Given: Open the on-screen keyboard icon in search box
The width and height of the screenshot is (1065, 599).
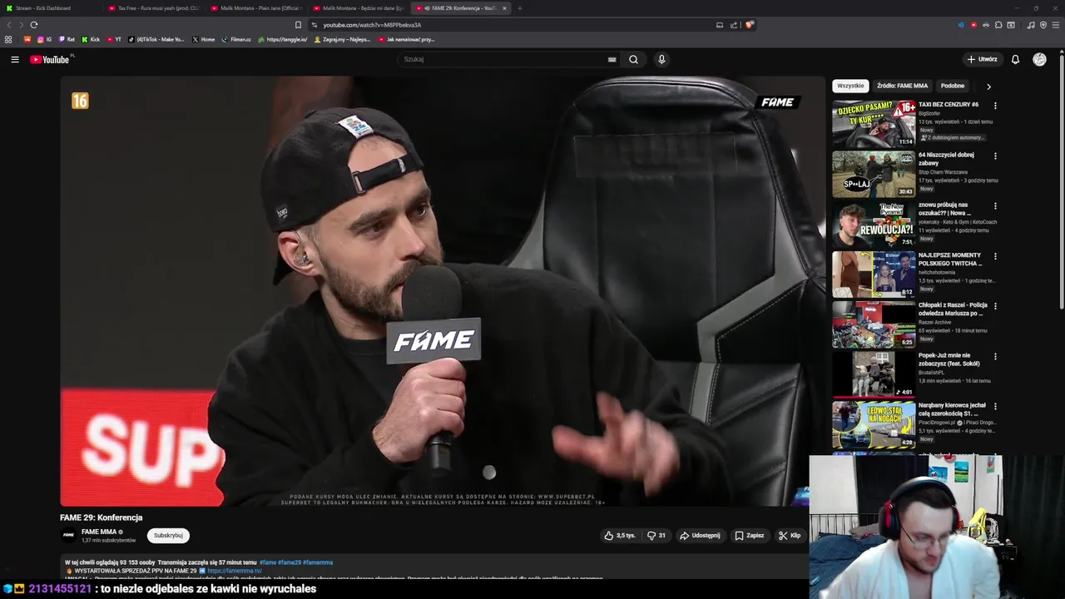Looking at the screenshot, I should [x=612, y=59].
